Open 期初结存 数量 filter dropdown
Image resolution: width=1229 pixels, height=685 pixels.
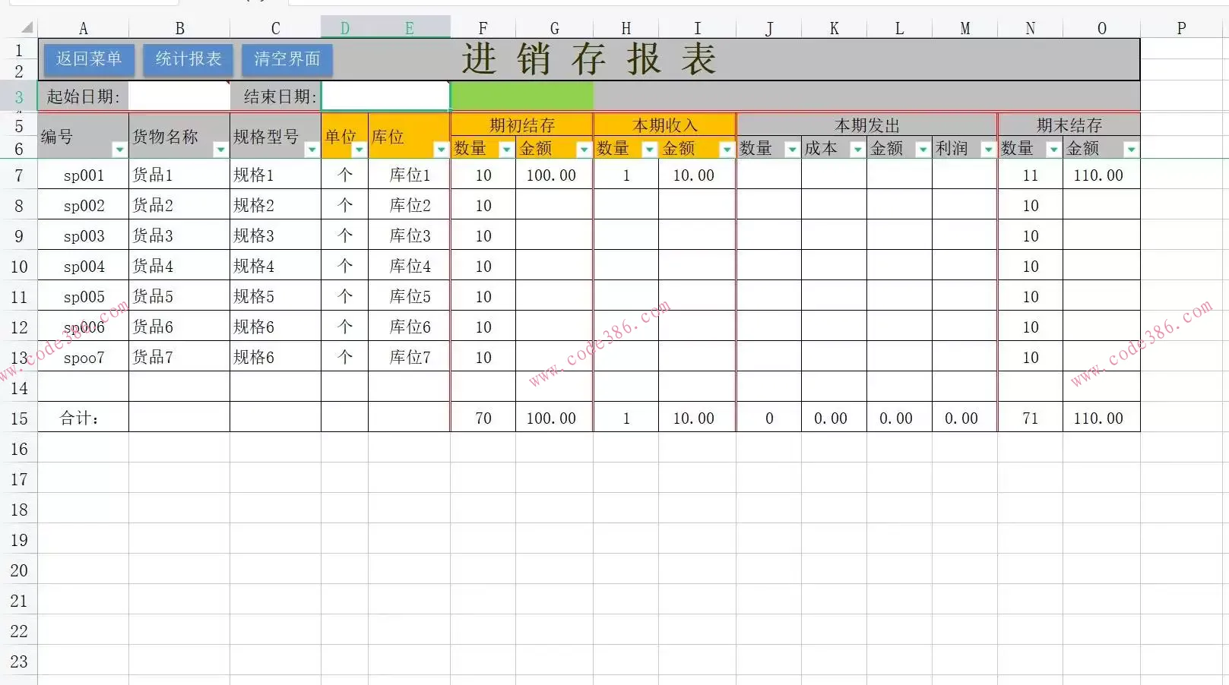506,150
